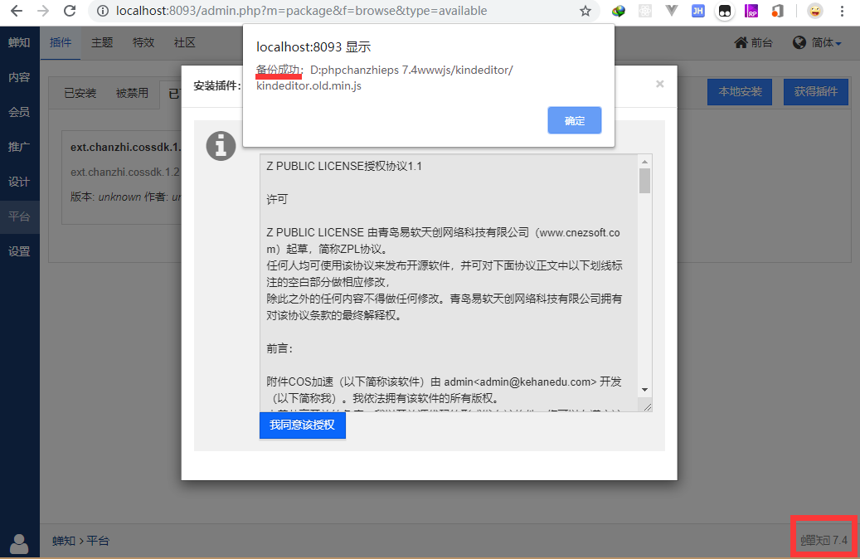The image size is (860, 559).
Task: Click ext.chanzhi.cossdk plugin title
Action: coord(125,147)
